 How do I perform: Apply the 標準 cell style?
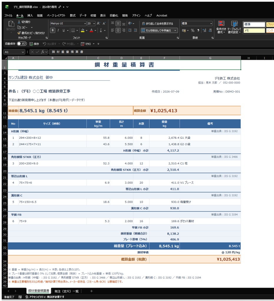coord(254,24)
